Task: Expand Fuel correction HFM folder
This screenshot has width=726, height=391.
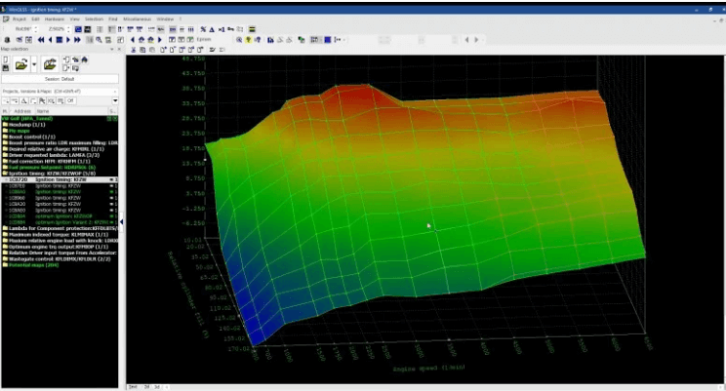Action: [46, 161]
